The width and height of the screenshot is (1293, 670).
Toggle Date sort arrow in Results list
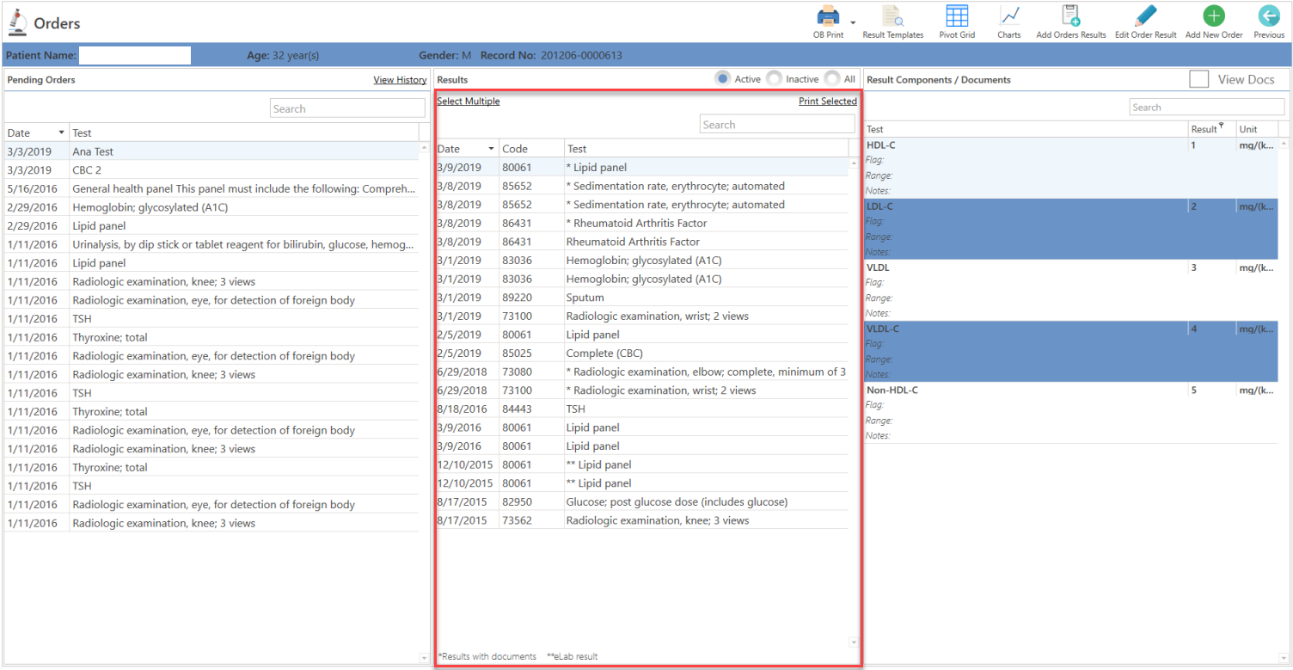coord(491,149)
